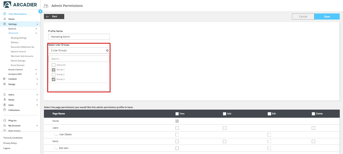Image resolution: width=343 pixels, height=154 pixels.
Task: Open the 2 User Groups dropdown
Action: point(77,50)
